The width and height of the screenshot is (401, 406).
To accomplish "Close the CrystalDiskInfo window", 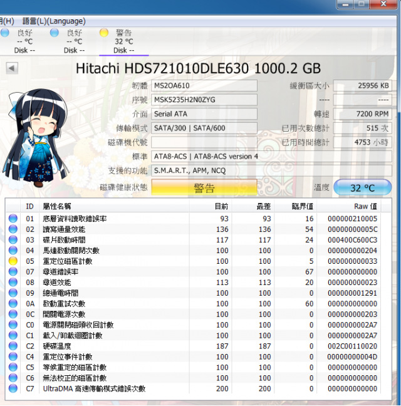I will click(383, 4).
